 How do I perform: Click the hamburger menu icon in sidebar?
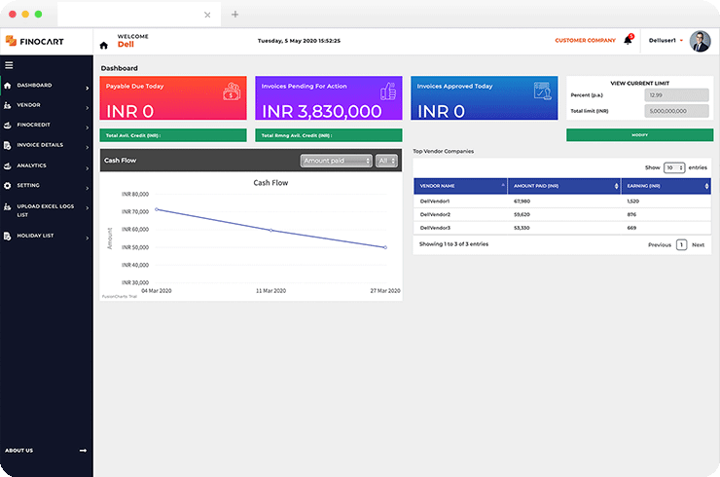[x=9, y=65]
